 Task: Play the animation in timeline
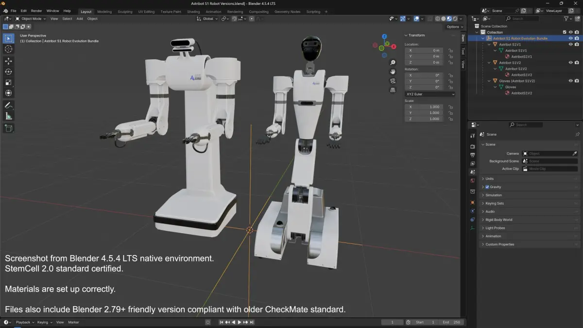(x=240, y=322)
